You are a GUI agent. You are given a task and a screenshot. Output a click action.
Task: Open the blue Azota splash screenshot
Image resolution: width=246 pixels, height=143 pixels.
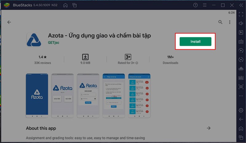[37, 96]
